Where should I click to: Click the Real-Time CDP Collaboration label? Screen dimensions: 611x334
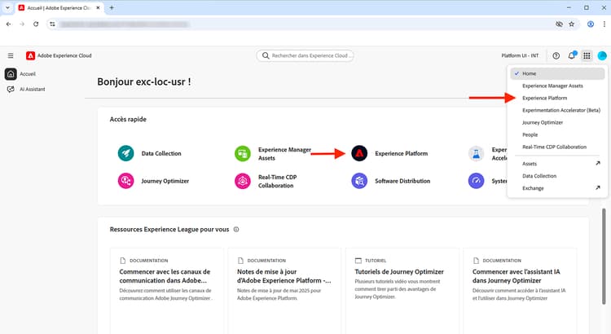pyautogui.click(x=278, y=181)
